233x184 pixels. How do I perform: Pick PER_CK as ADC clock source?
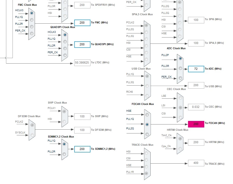tap(180, 78)
